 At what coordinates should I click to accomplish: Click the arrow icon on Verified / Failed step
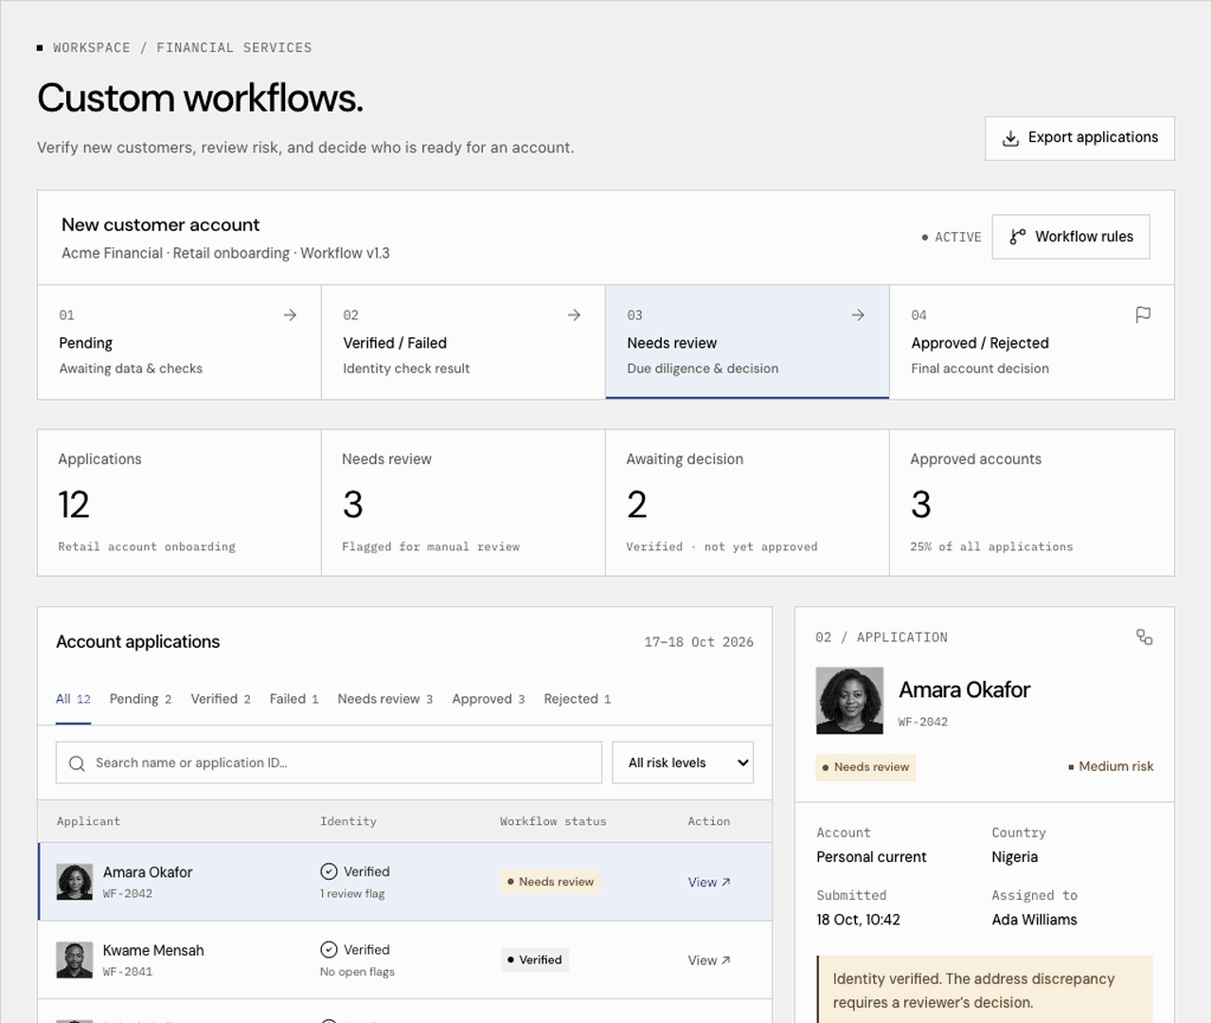point(574,314)
